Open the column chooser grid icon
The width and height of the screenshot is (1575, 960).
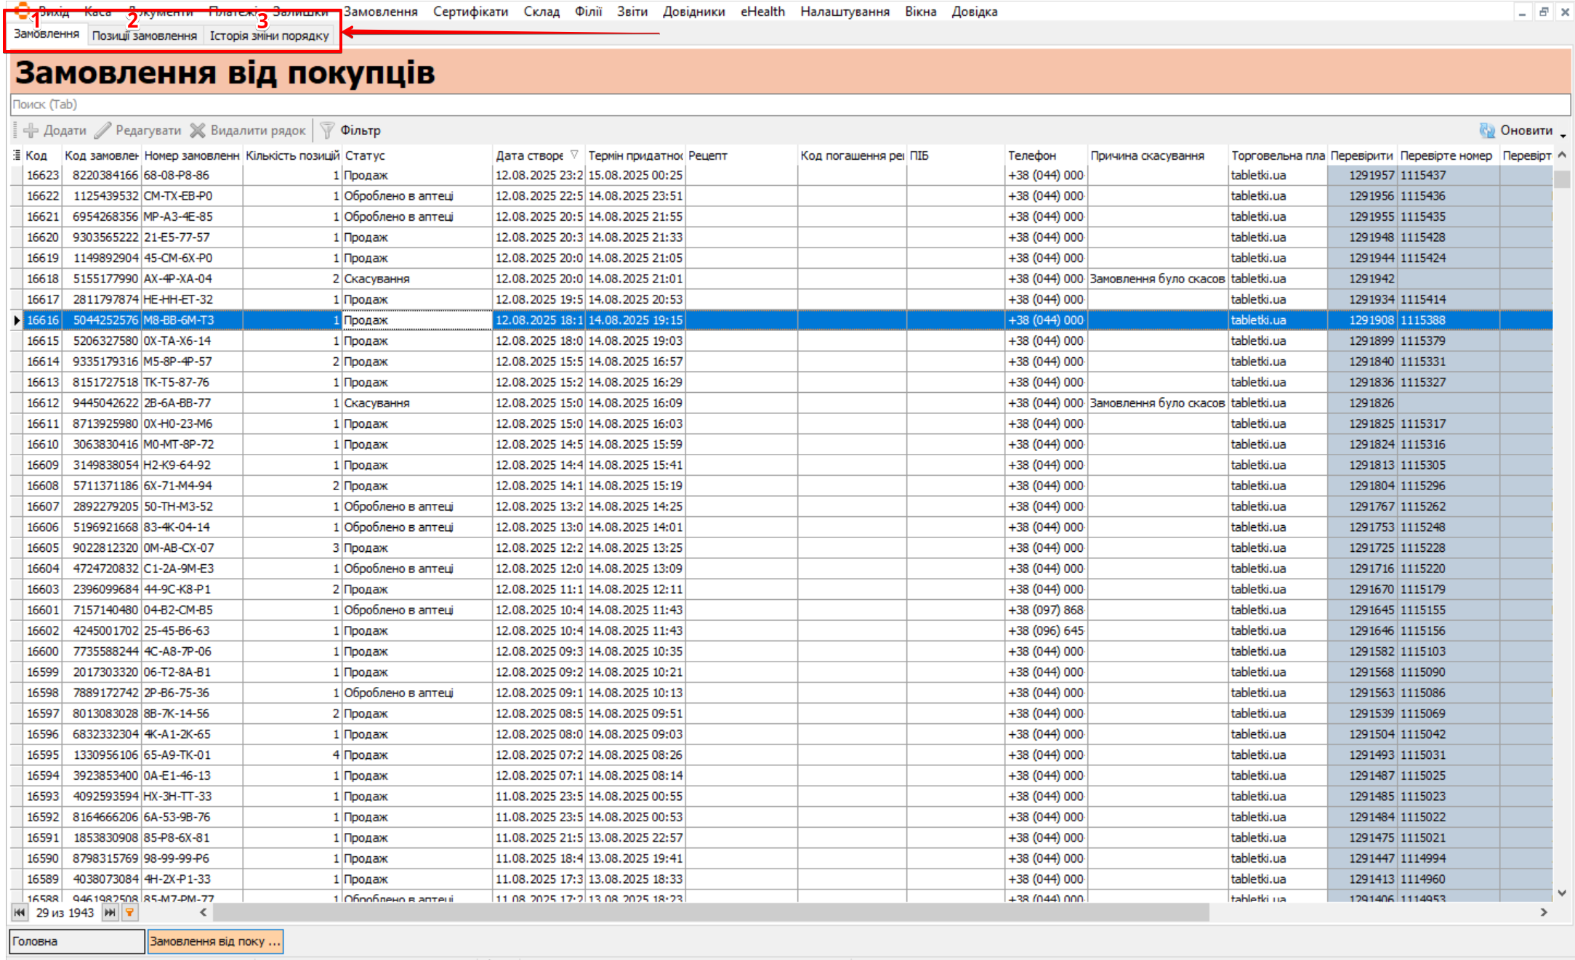[x=16, y=155]
